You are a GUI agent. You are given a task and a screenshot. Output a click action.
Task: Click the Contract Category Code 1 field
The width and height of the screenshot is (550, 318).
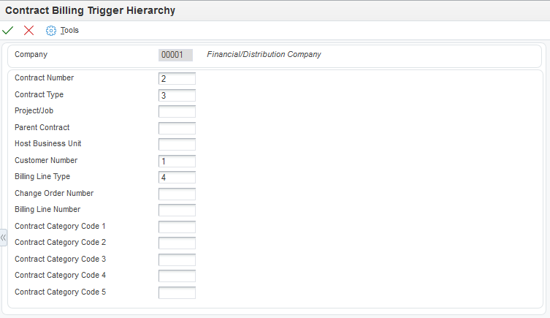coord(177,227)
